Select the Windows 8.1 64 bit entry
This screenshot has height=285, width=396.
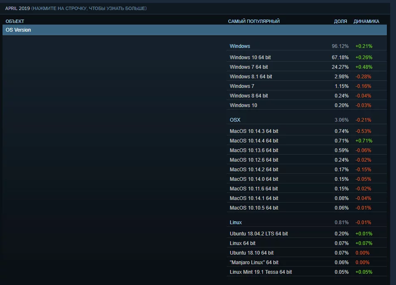pos(307,77)
